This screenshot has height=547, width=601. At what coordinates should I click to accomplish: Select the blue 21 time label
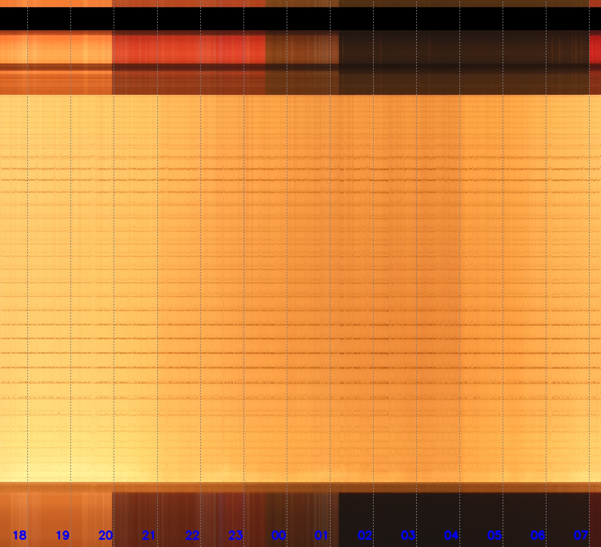coord(149,535)
